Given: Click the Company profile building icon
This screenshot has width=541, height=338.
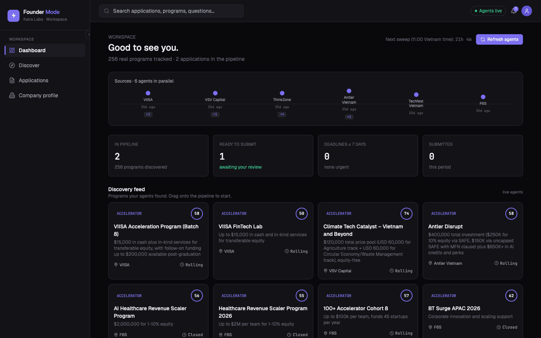Looking at the screenshot, I should (x=12, y=95).
